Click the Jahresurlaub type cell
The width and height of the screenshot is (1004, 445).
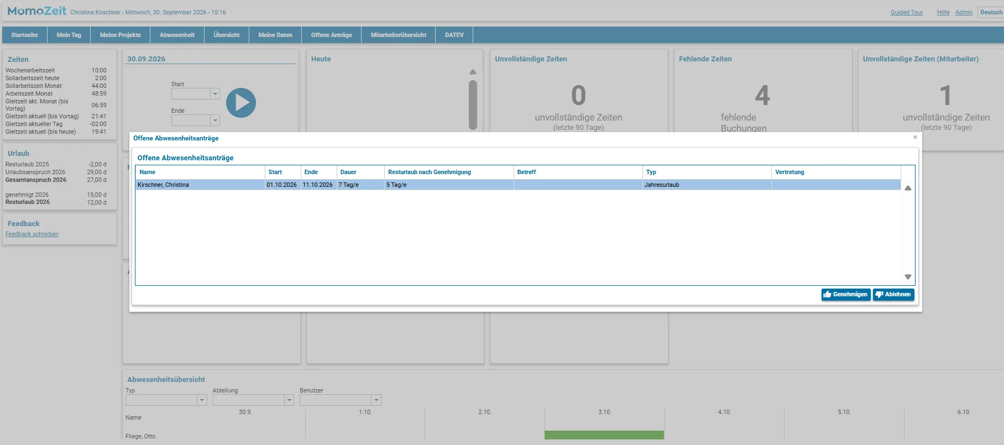click(x=707, y=185)
